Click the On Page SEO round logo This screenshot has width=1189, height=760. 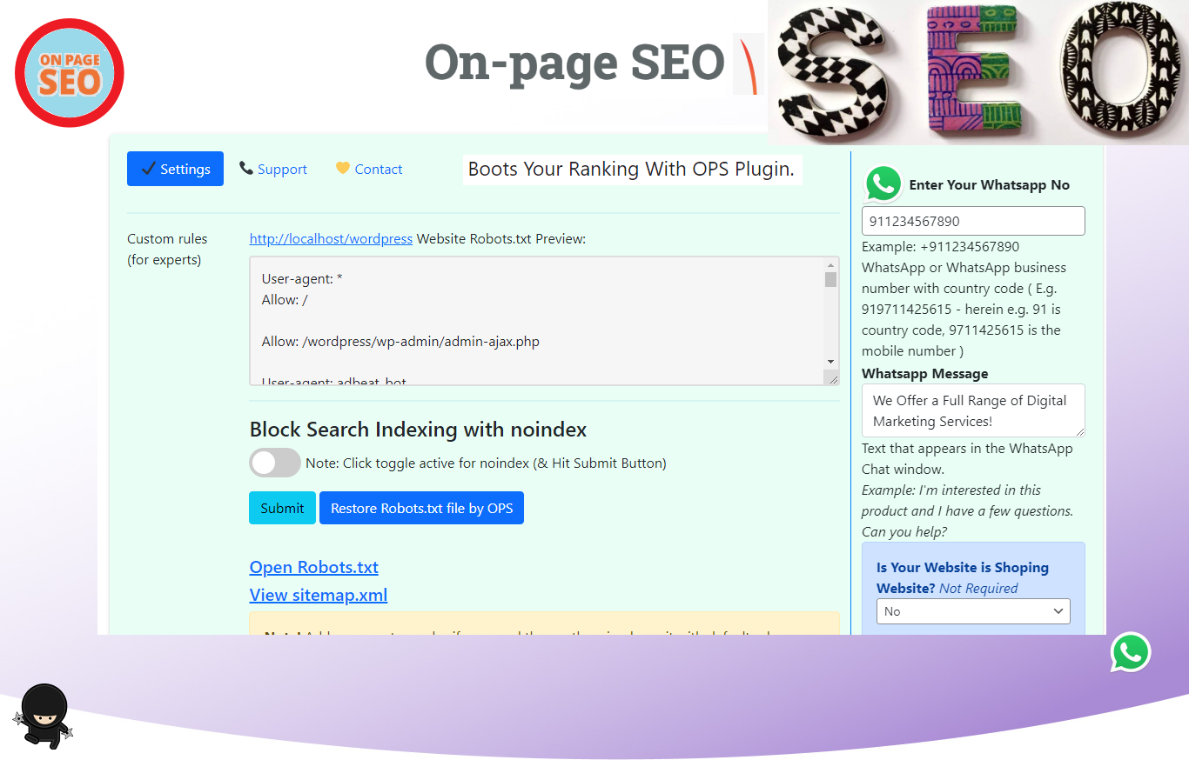tap(70, 73)
